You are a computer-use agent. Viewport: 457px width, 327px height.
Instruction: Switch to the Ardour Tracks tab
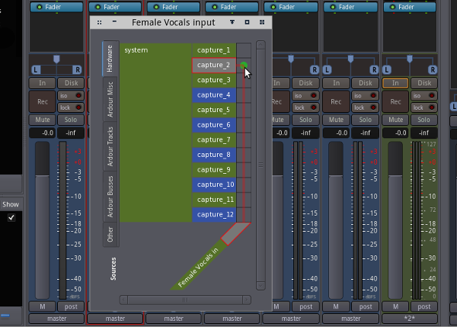110,146
